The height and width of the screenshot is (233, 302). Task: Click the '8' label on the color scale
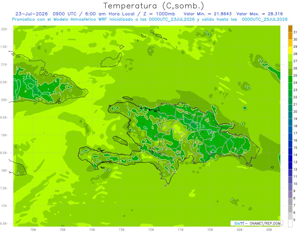pos(294,198)
